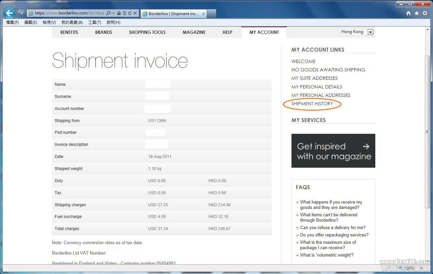Select the SHOPPING TOOLS navigation tab
The width and height of the screenshot is (433, 274).
coord(147,32)
